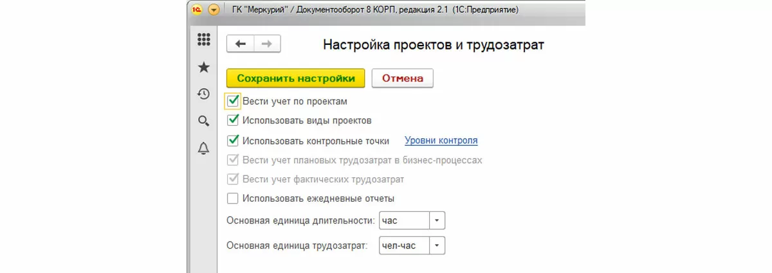The image size is (772, 273).
Task: Open 'Уровни контроля' link
Action: click(x=441, y=140)
